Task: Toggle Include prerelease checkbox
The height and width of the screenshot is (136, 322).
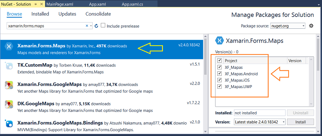Action: [103, 26]
